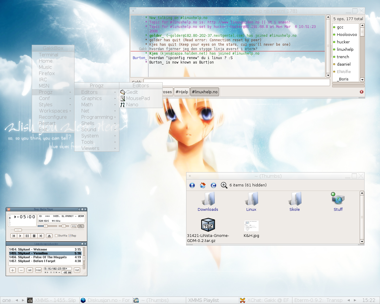Expand the System submenu in Progz
This screenshot has width=380, height=304.
[97, 136]
